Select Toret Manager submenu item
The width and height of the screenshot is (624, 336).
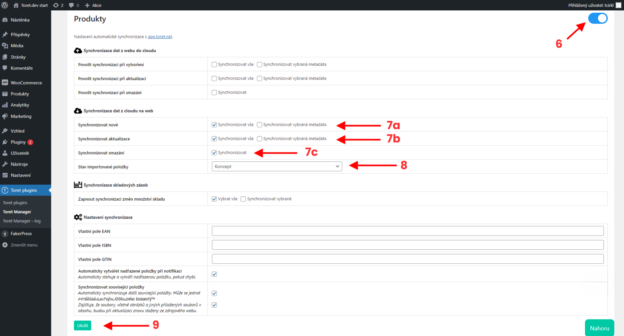pos(17,212)
